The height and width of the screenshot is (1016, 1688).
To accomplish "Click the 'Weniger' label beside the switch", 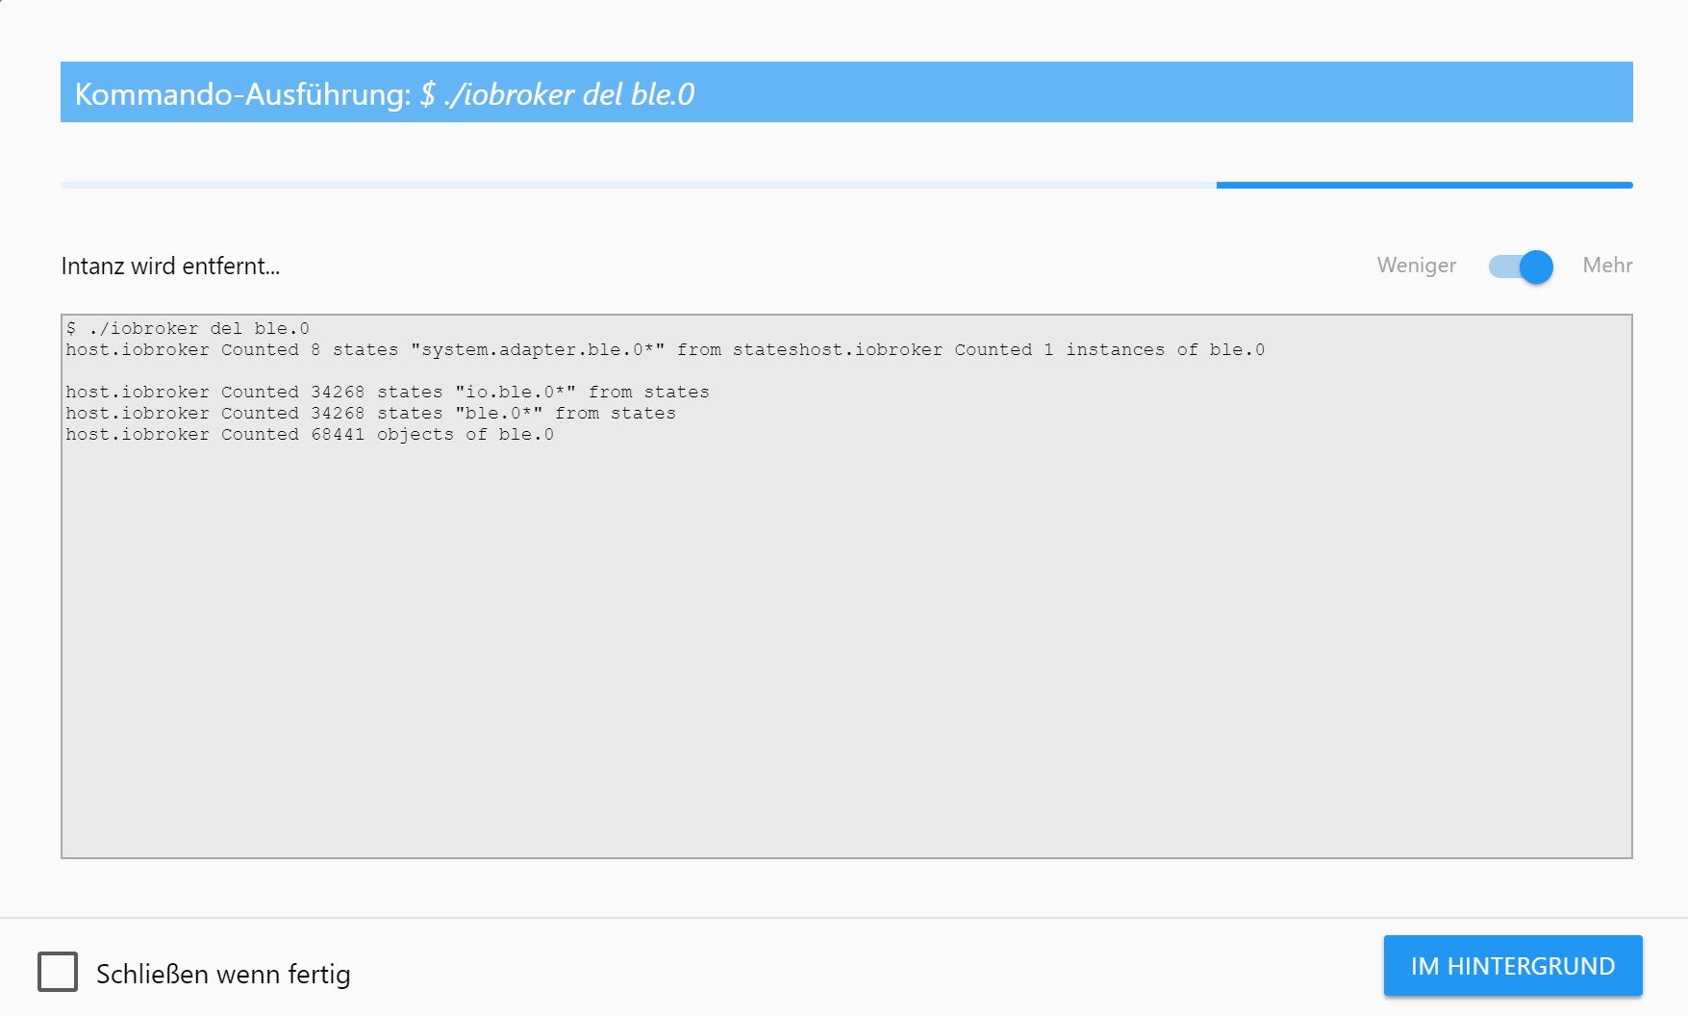I will 1416,266.
